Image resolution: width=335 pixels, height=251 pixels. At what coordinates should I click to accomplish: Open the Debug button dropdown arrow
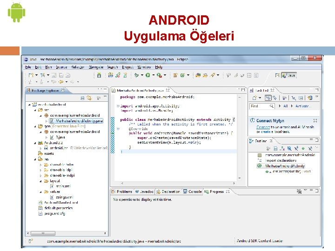pyautogui.click(x=142, y=75)
